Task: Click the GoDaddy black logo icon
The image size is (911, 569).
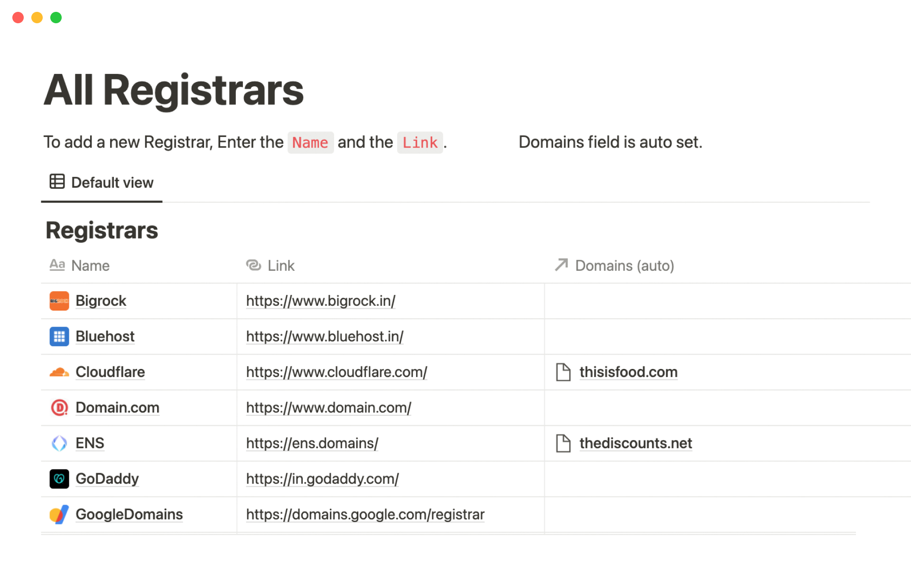Action: click(x=59, y=479)
